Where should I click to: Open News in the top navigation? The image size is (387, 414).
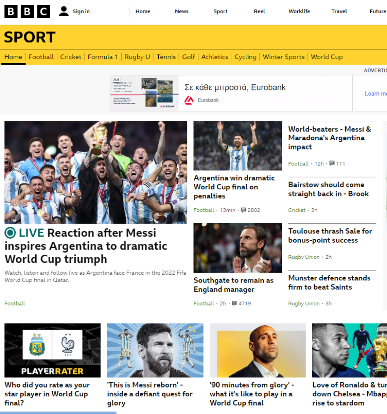182,11
